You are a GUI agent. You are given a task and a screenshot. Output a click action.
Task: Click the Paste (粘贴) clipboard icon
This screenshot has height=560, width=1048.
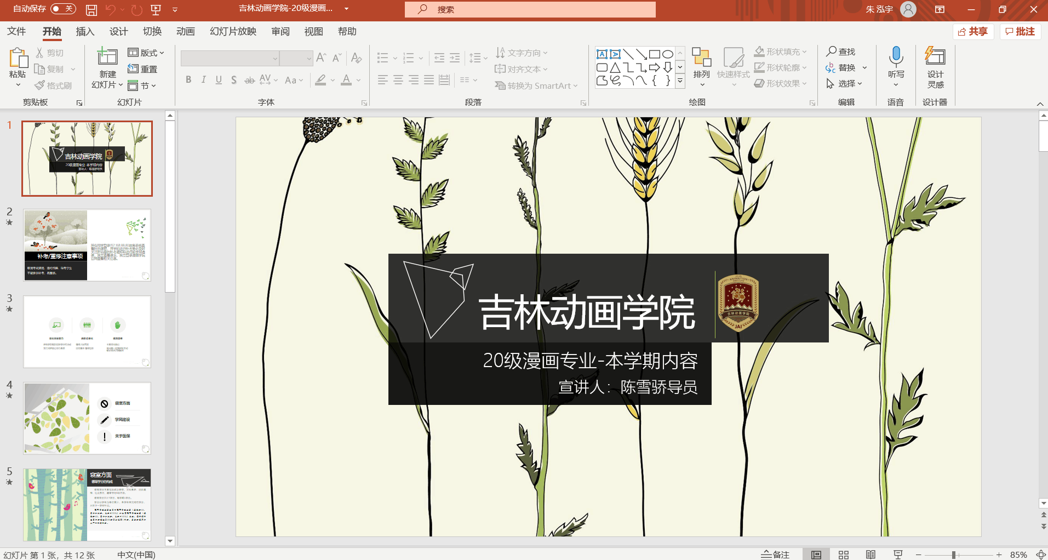(18, 58)
